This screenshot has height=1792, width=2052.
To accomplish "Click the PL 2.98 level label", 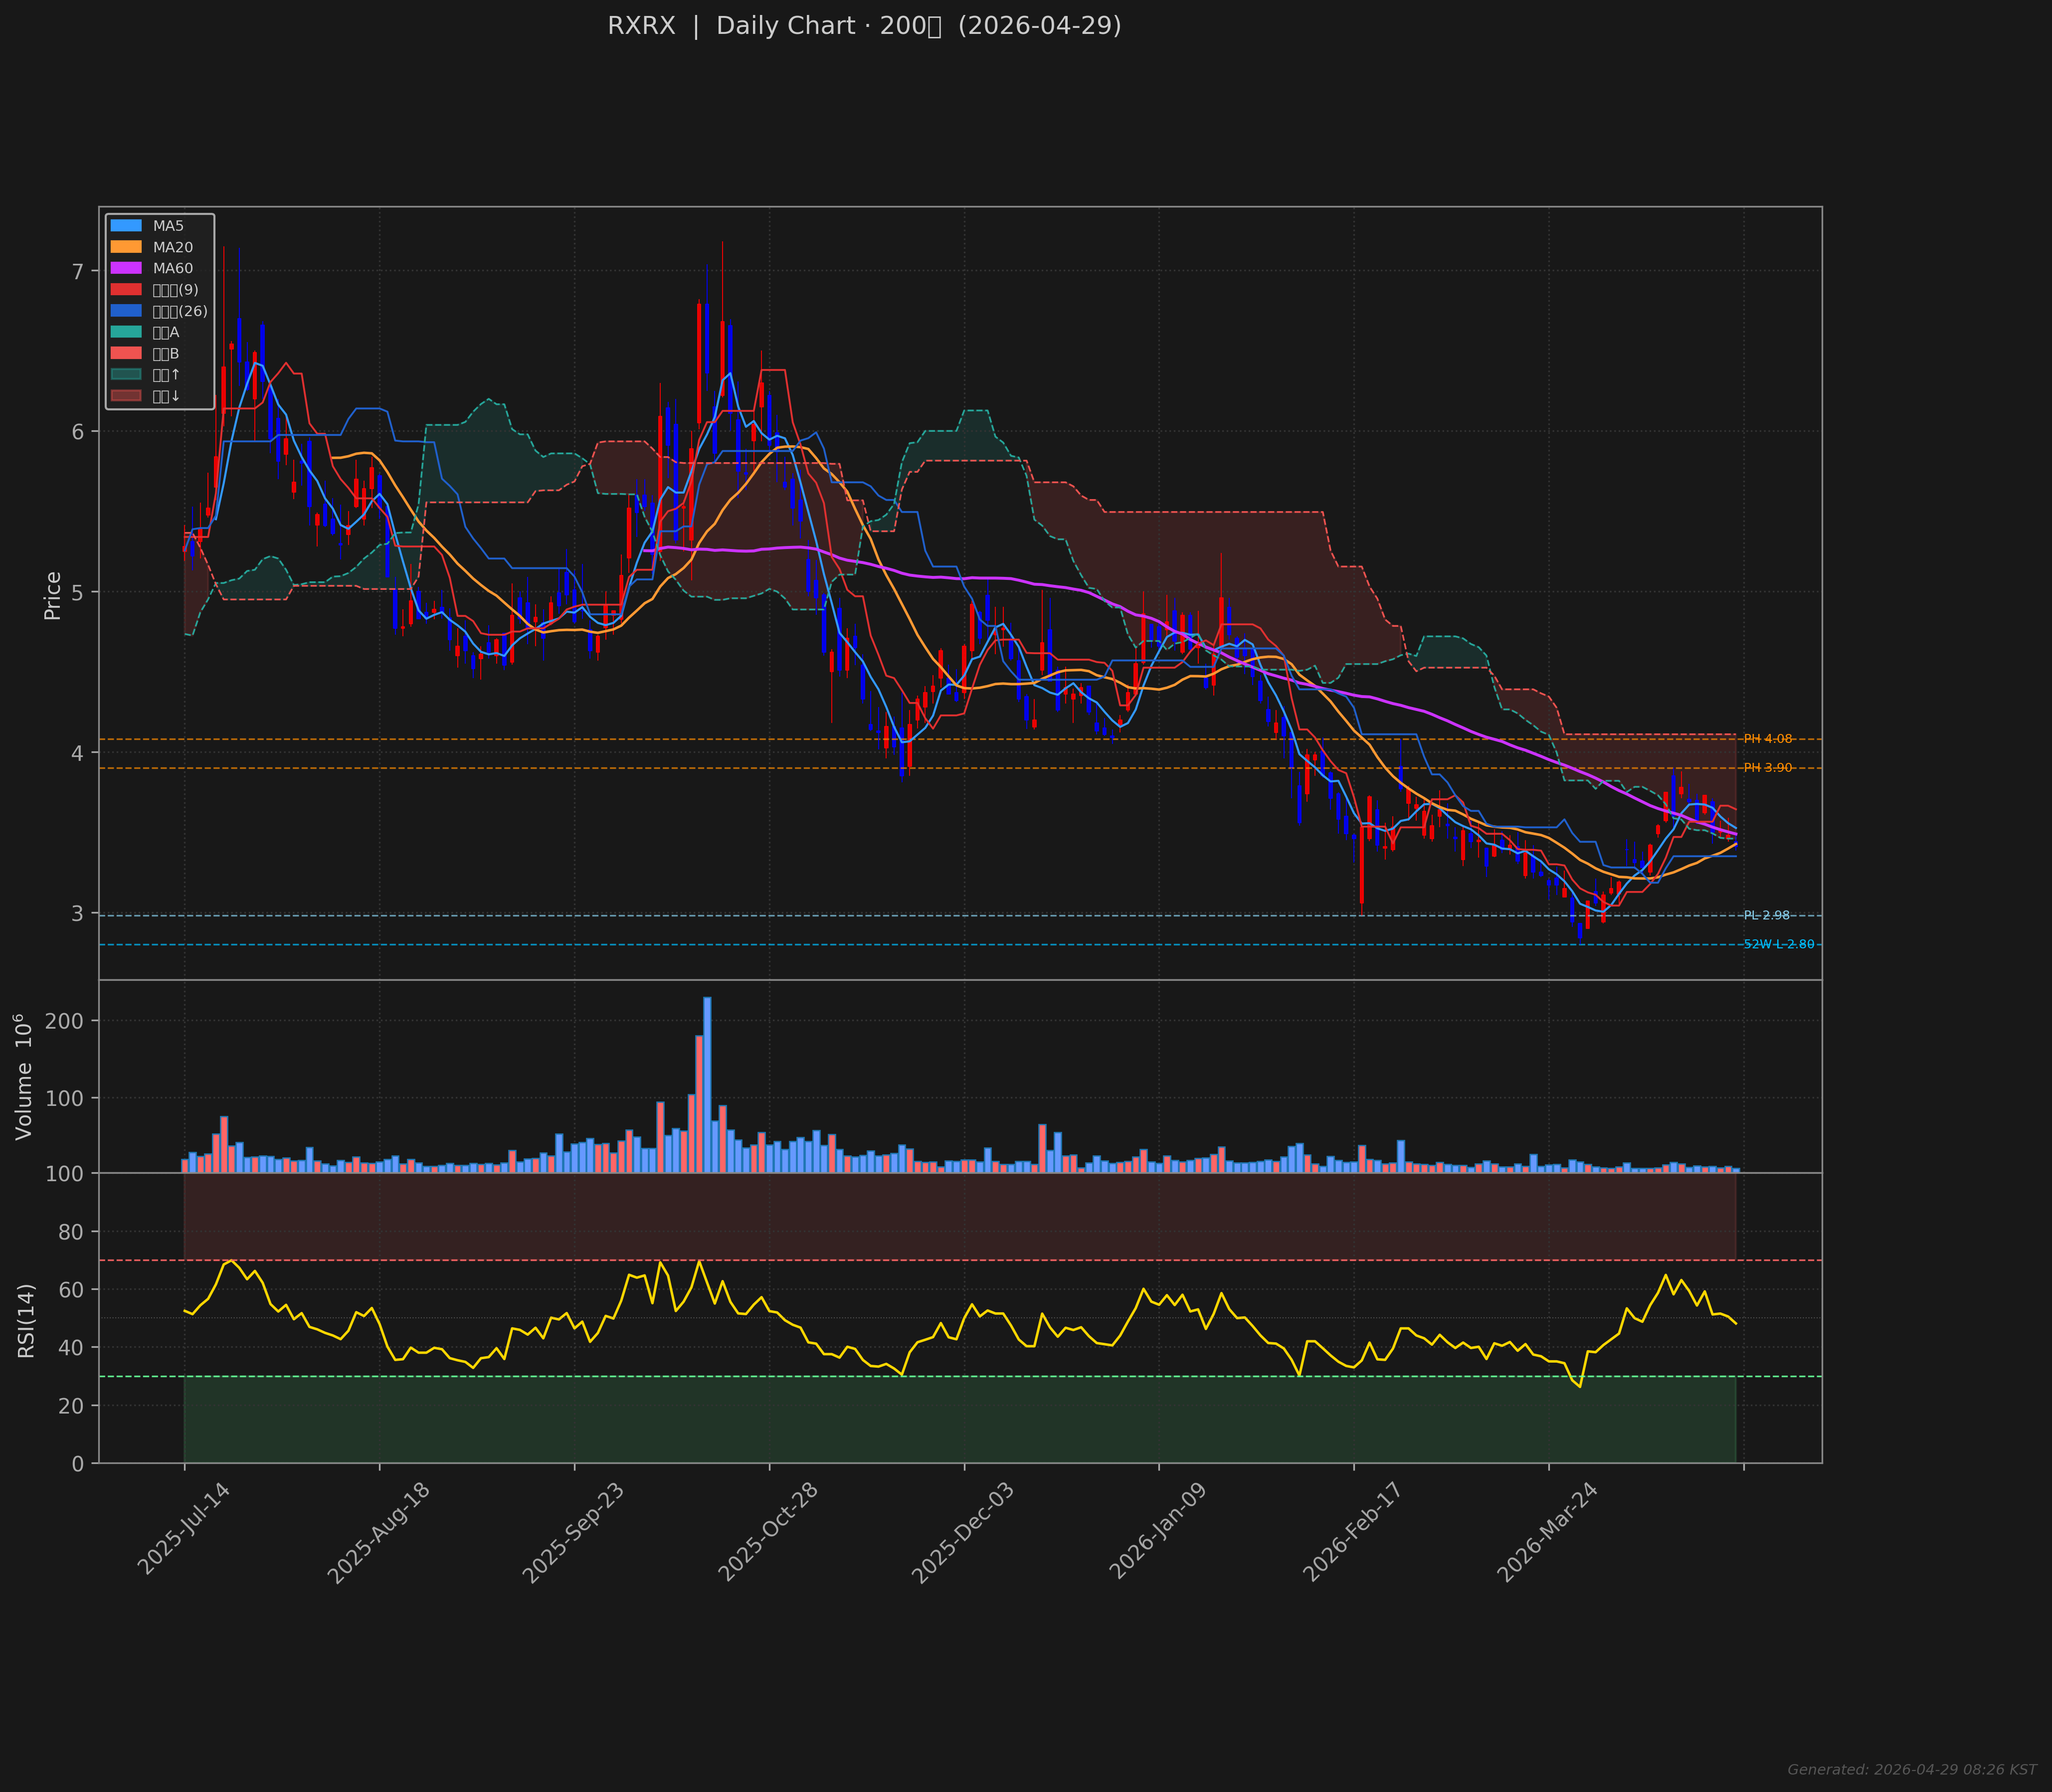I will tap(1766, 916).
